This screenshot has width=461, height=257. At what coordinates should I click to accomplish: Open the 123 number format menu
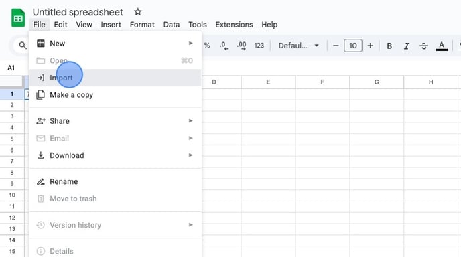click(x=259, y=46)
